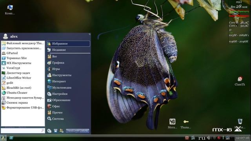
Task: Open the Thuna... key desktop icon
Action: tap(186, 124)
